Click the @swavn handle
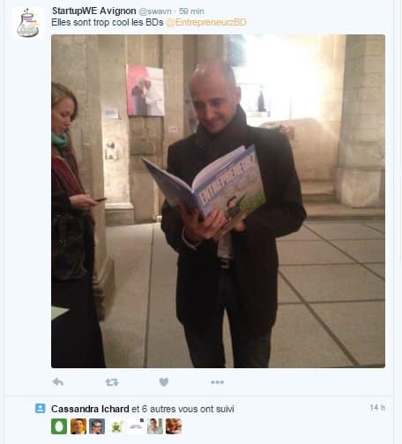Viewport: 402px width, 444px height. (155, 11)
